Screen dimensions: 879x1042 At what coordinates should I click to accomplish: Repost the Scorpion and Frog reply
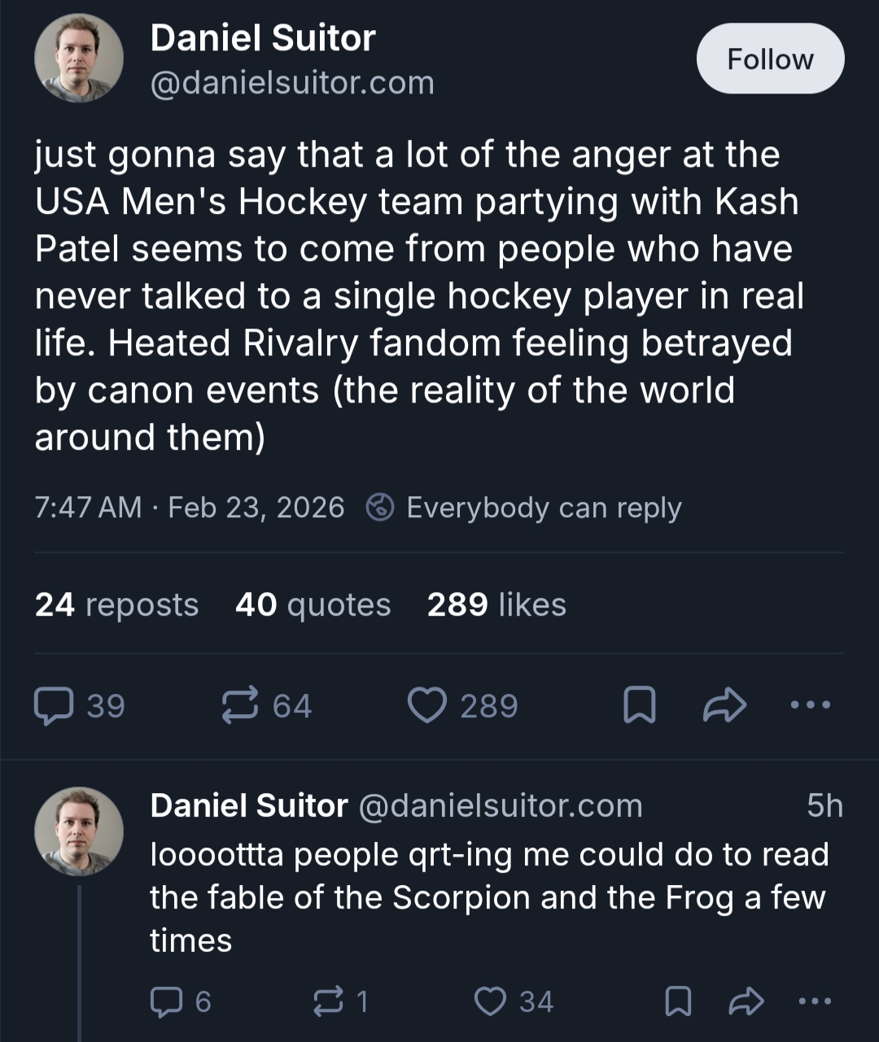point(328,1001)
